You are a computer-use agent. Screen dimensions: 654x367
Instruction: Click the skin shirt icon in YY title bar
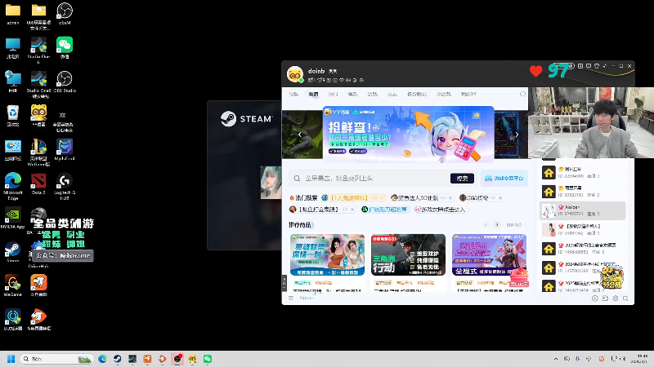597,66
